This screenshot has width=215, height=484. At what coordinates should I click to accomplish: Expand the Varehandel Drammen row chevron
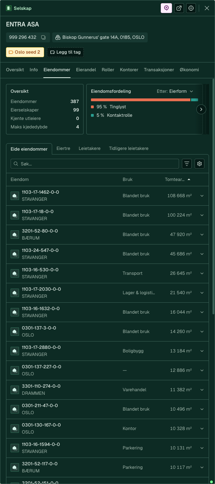click(x=202, y=390)
